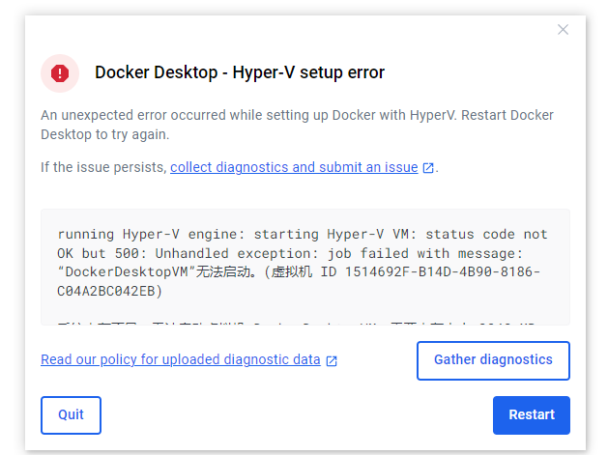Open collect diagnostics and submit an issue link

click(294, 167)
